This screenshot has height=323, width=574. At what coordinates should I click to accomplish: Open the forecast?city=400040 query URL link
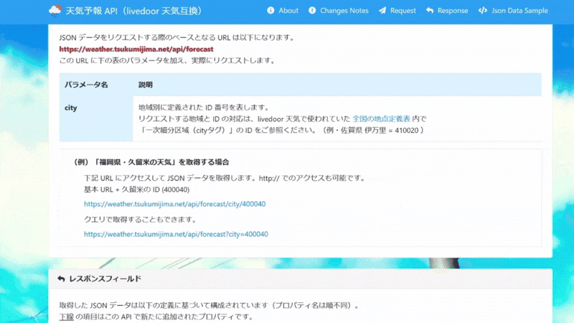(176, 234)
